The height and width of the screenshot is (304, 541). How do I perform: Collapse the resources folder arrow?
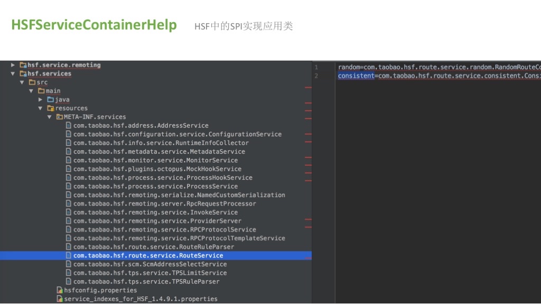[x=40, y=108]
